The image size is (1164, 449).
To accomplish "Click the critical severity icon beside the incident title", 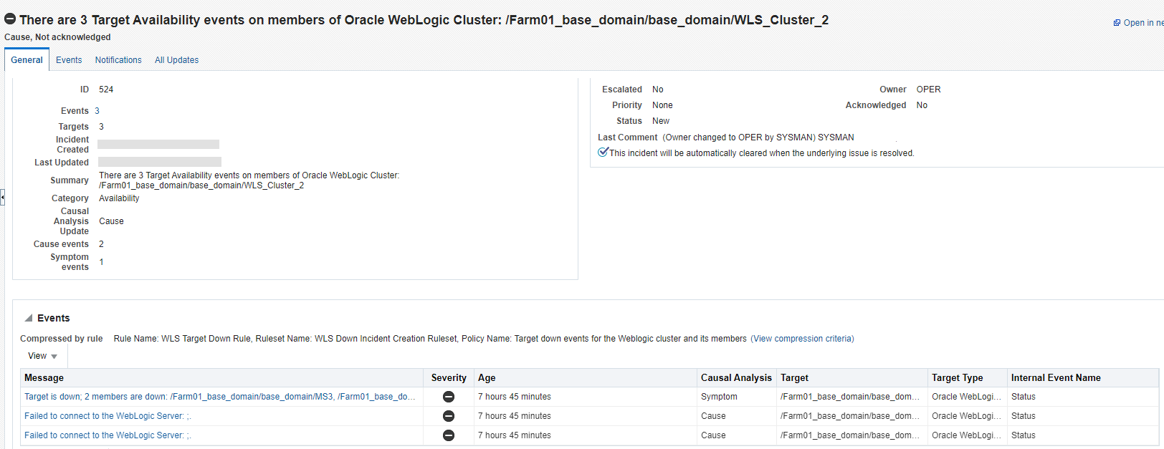I will (x=10, y=19).
